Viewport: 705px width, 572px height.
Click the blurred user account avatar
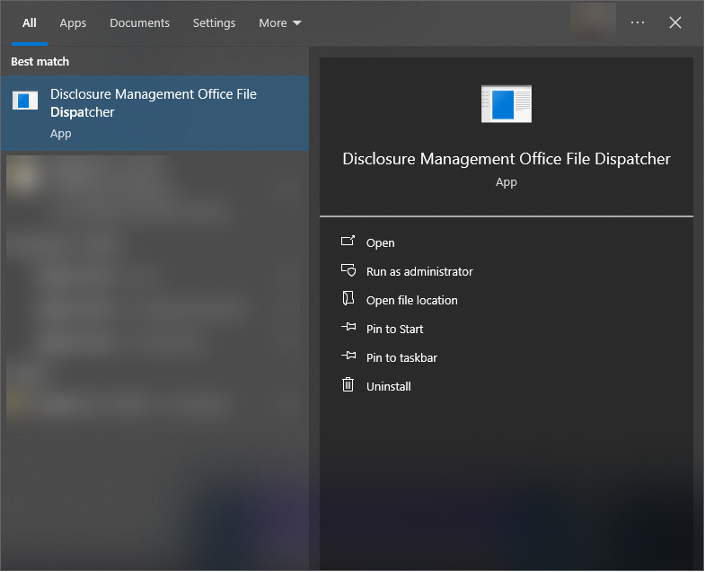pyautogui.click(x=593, y=22)
